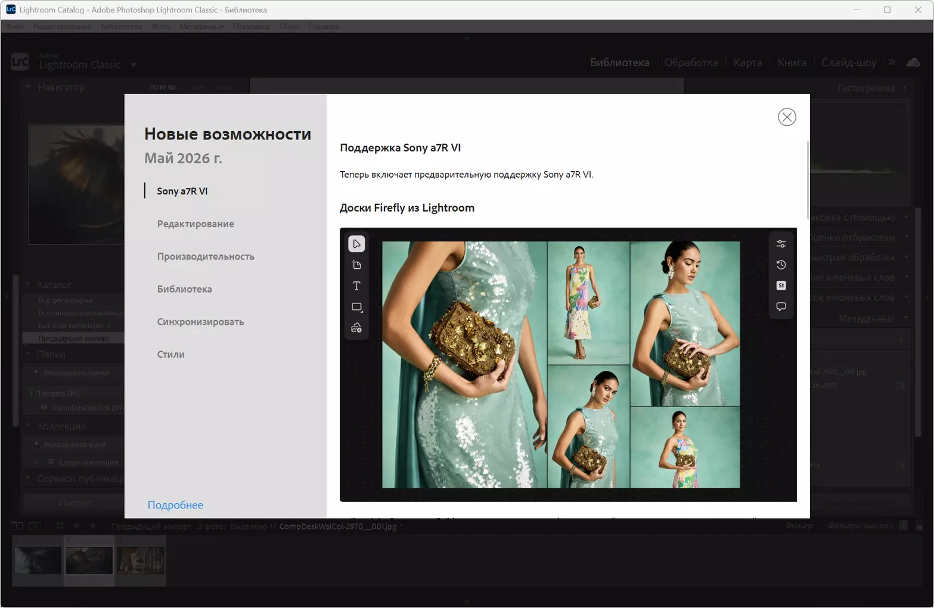Open "Редактирование" section in the What's New dialog
Screen dimensions: 934x608
tap(196, 224)
